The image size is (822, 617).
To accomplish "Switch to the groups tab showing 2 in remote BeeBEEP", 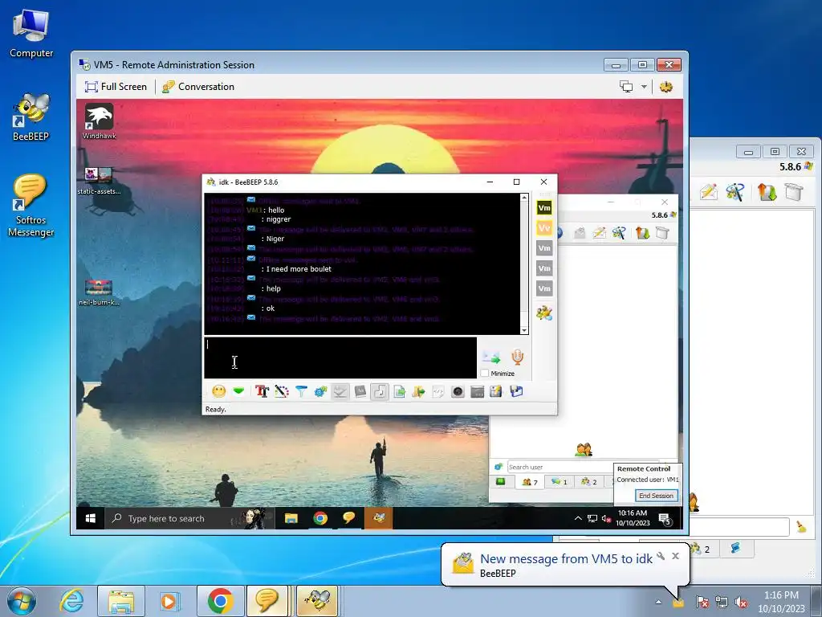I will [588, 482].
